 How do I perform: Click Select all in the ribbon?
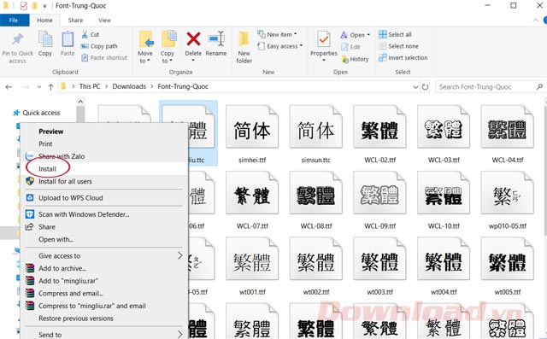pyautogui.click(x=395, y=34)
